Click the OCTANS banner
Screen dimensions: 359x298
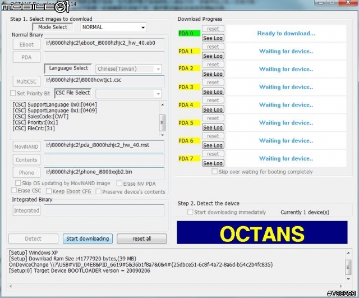point(262,232)
